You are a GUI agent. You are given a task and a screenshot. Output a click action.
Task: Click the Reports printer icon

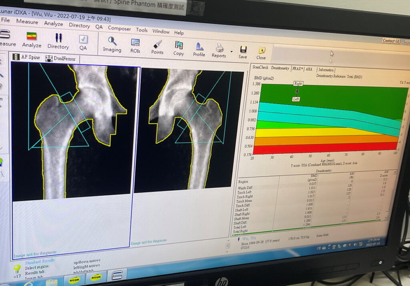pos(219,50)
